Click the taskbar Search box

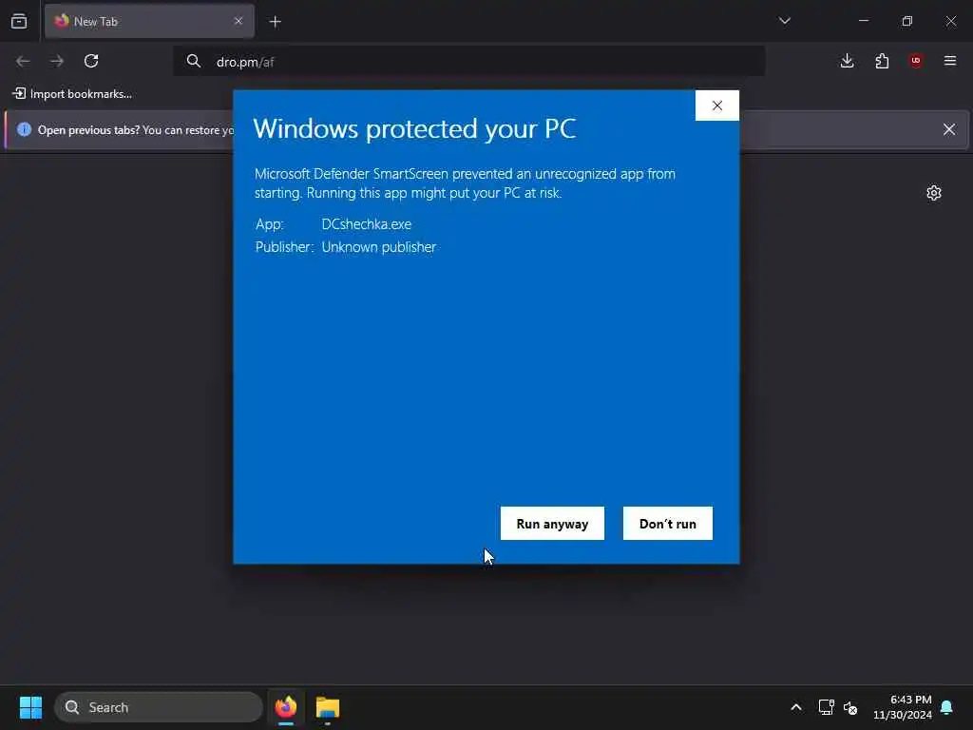[x=159, y=707]
